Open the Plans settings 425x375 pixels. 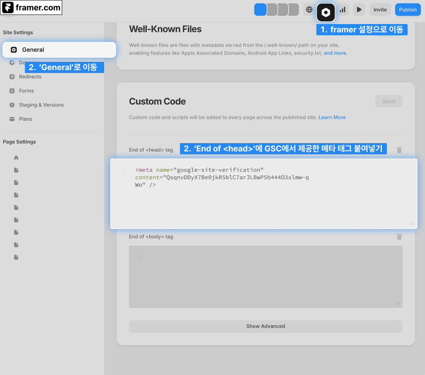(25, 119)
